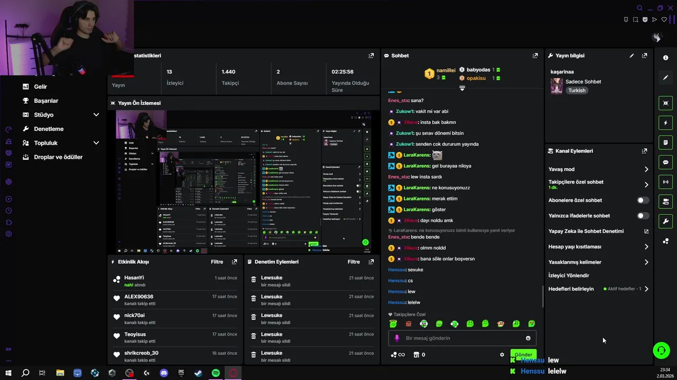
Task: Open Başarılar in left menu
Action: 46,101
